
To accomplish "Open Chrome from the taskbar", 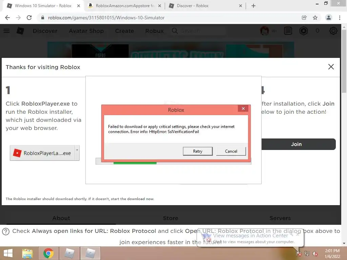I will [48, 253].
